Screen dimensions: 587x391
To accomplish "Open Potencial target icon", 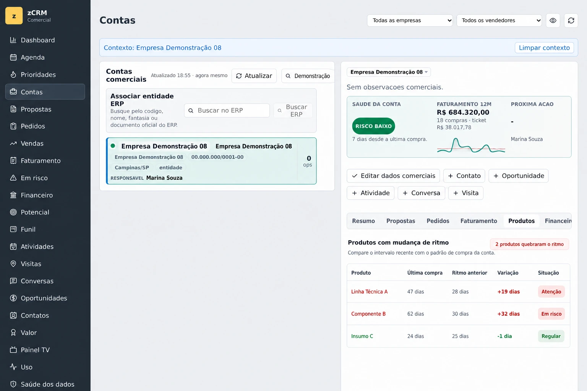I will pyautogui.click(x=13, y=212).
